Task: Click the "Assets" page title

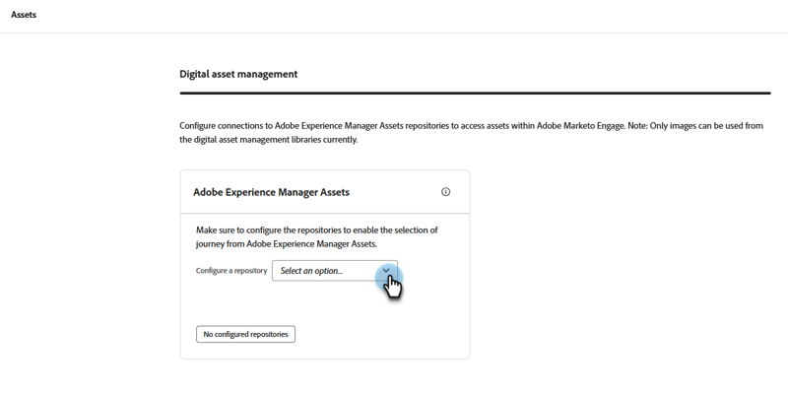Action: 24,15
